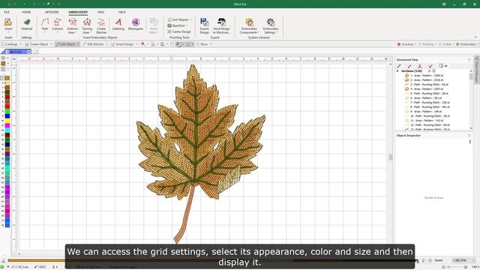
Task: Insert Lettering object
Action: pos(118,25)
